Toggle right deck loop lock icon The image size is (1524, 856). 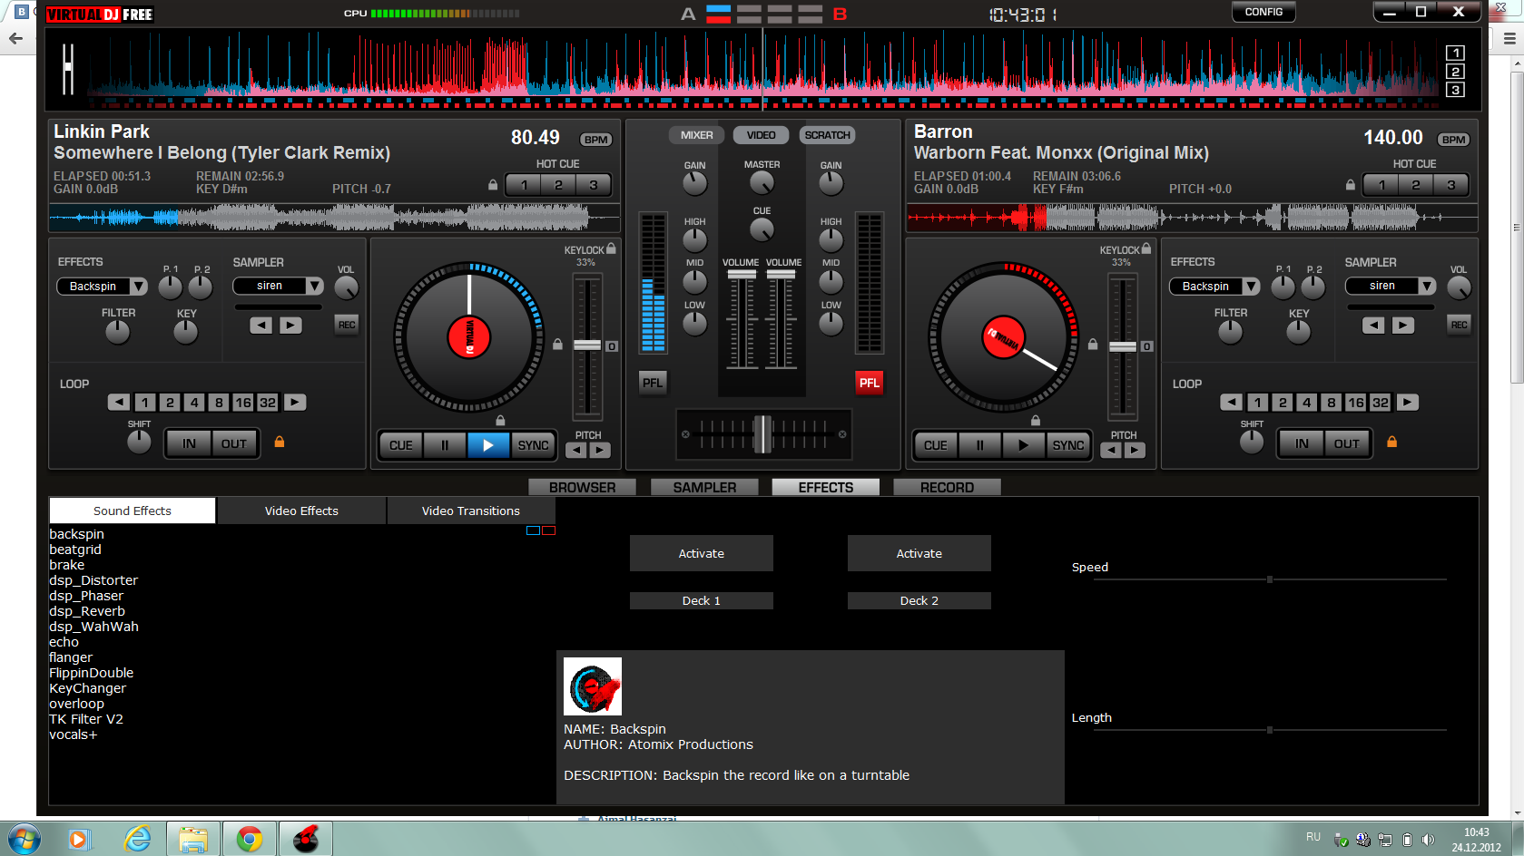(x=1391, y=442)
